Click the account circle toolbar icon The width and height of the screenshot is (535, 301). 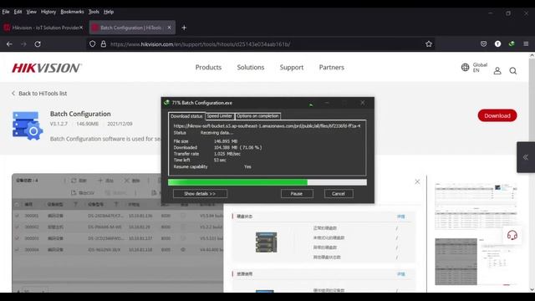498,43
